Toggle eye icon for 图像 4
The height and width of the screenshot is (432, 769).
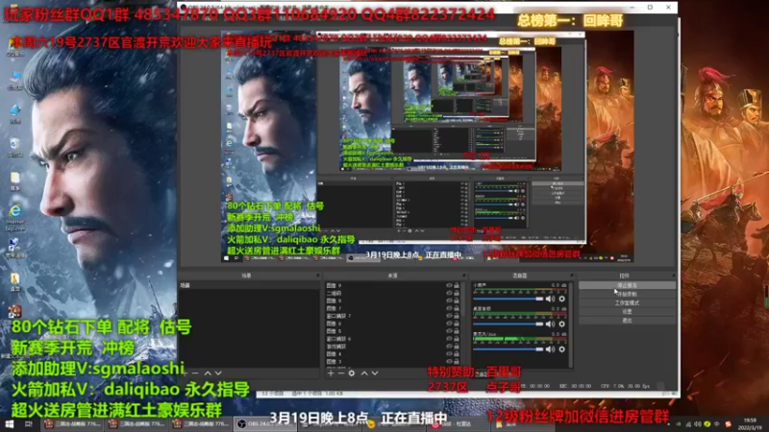(449, 353)
